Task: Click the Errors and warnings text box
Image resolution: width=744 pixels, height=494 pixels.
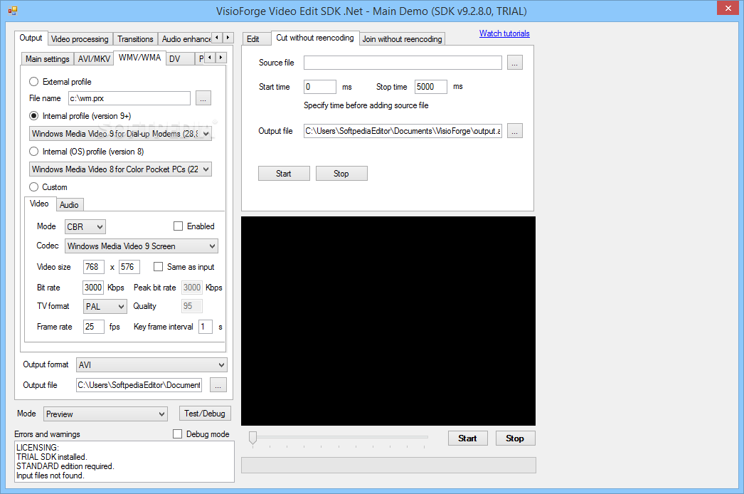Action: [x=124, y=462]
